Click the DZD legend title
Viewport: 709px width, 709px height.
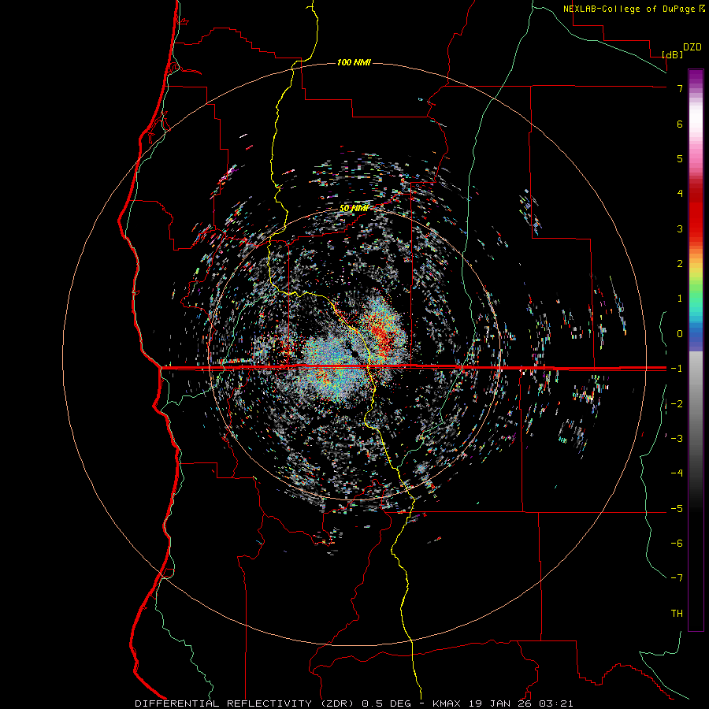click(x=692, y=47)
